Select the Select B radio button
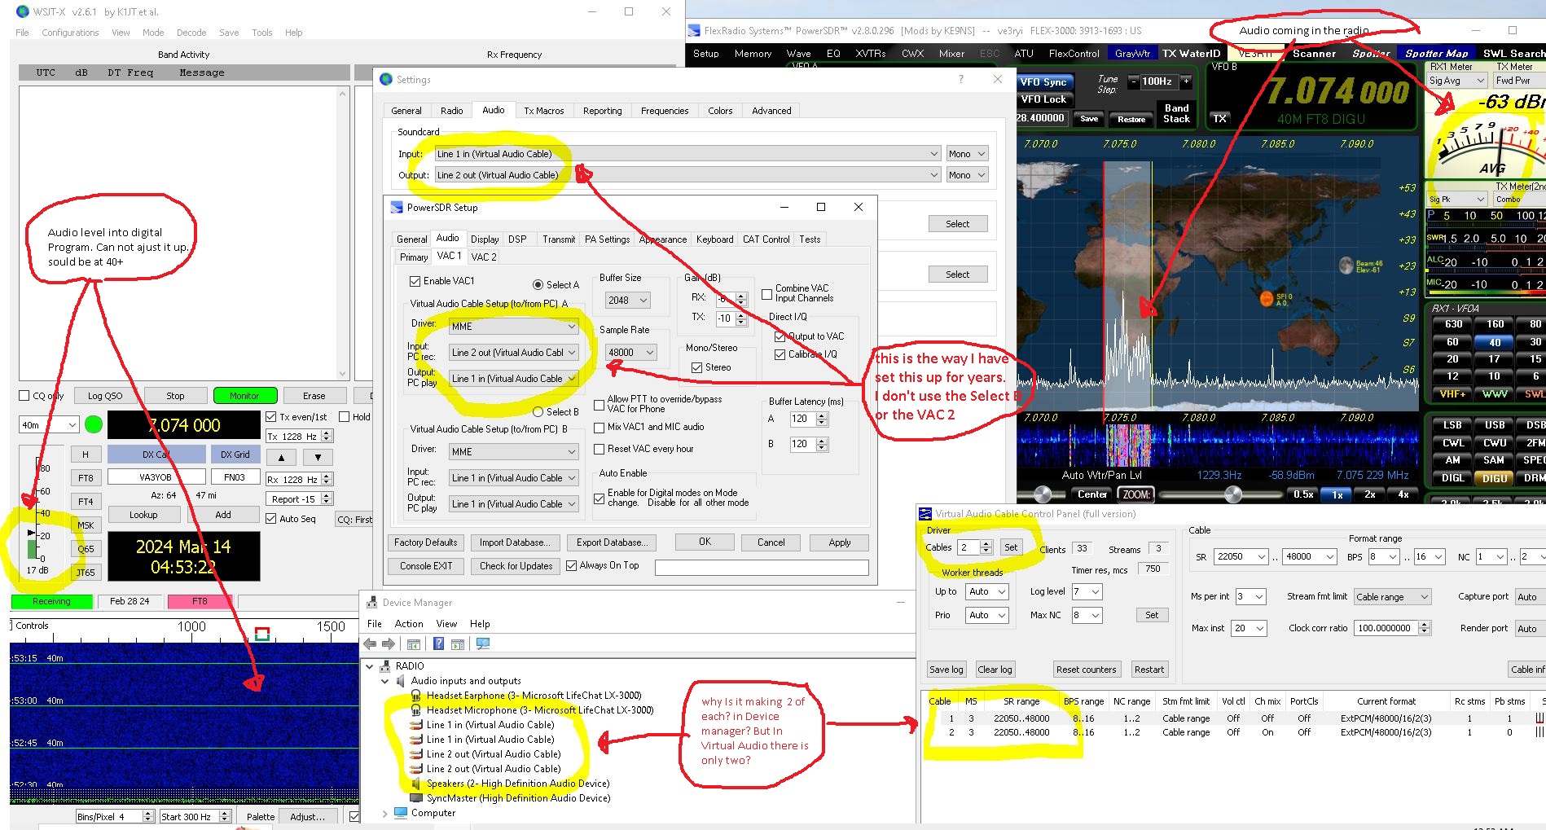 coord(538,412)
